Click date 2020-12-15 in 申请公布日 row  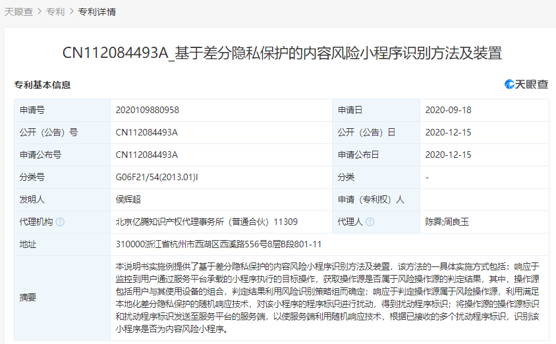click(448, 155)
